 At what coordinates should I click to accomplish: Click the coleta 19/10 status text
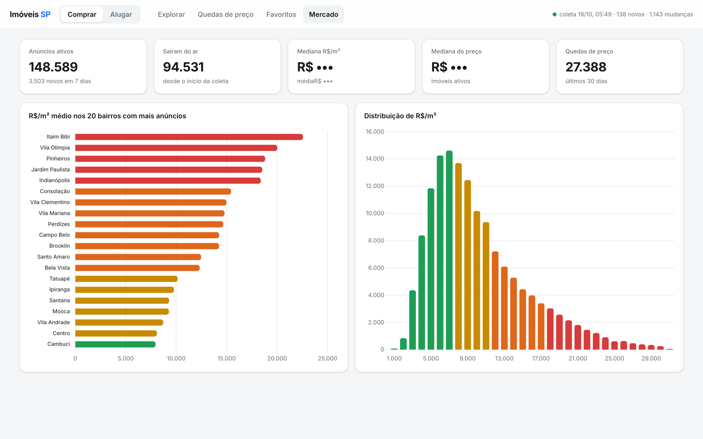coord(626,14)
